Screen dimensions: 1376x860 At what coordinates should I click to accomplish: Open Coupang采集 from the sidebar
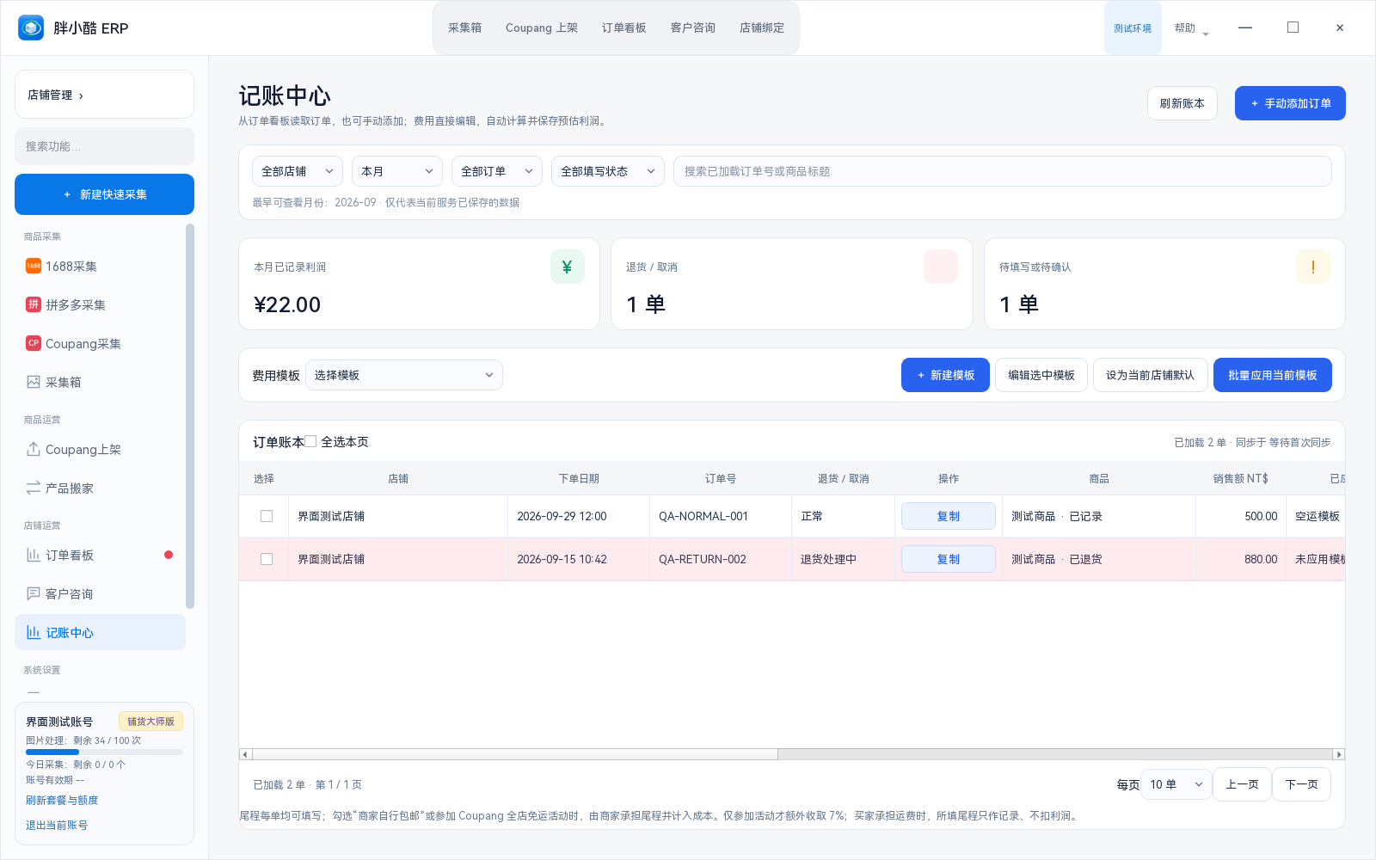click(100, 343)
